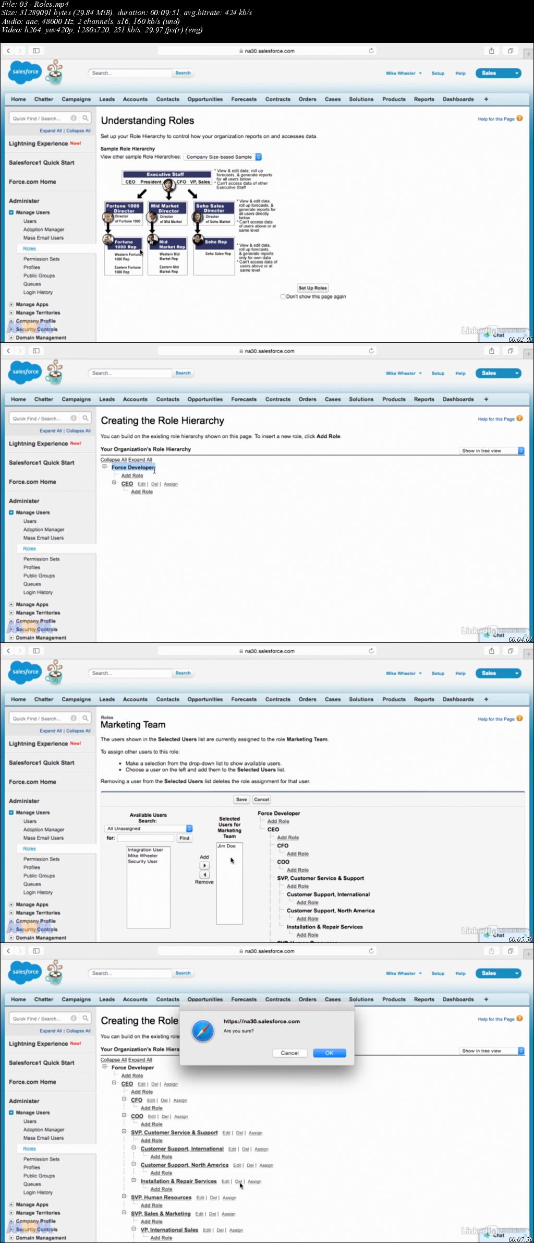This screenshot has height=1243, width=534.
Task: Expand the collapsed CEO node with plus icon
Action: [114, 483]
